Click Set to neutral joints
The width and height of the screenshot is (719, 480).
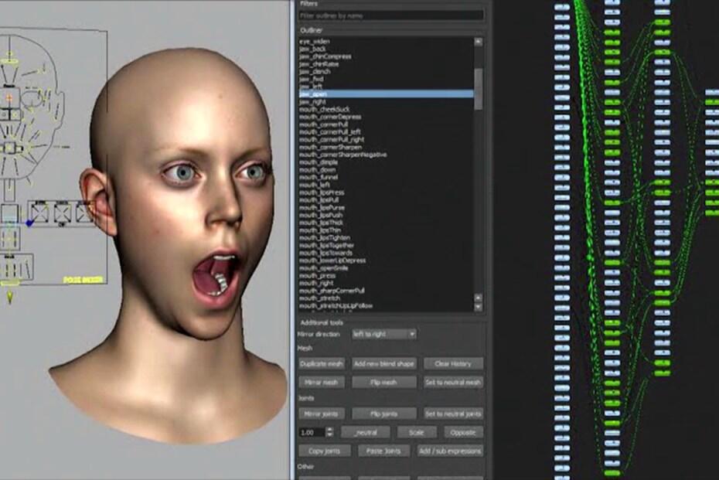tap(453, 414)
